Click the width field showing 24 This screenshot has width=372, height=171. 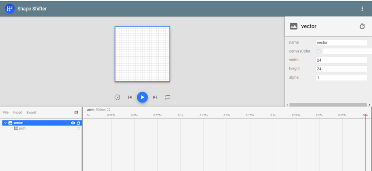(x=341, y=60)
